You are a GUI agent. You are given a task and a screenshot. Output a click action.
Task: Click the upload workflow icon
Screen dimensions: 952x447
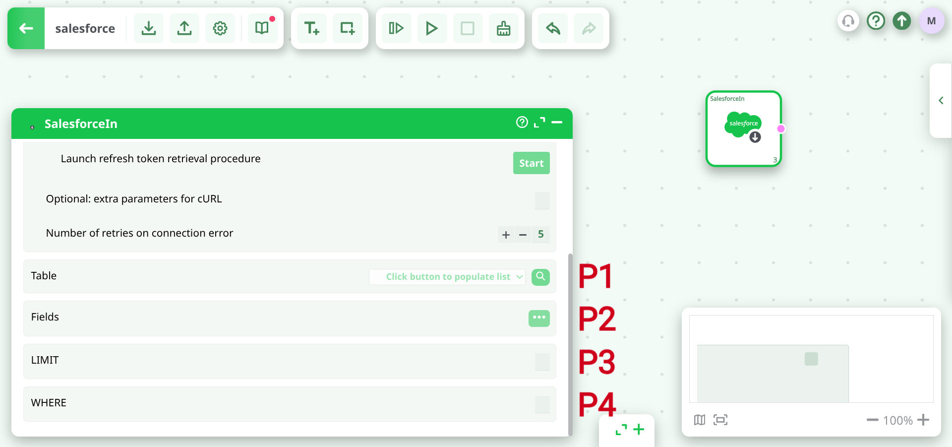point(184,28)
